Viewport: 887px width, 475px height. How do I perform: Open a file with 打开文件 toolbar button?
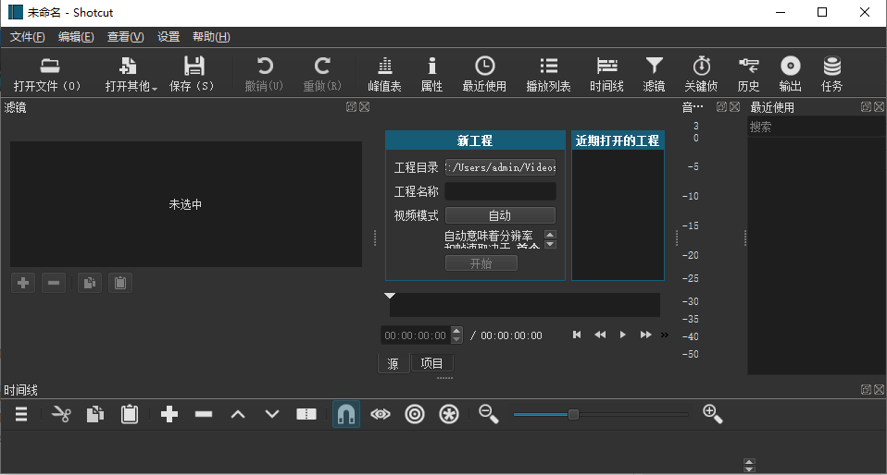(x=47, y=74)
